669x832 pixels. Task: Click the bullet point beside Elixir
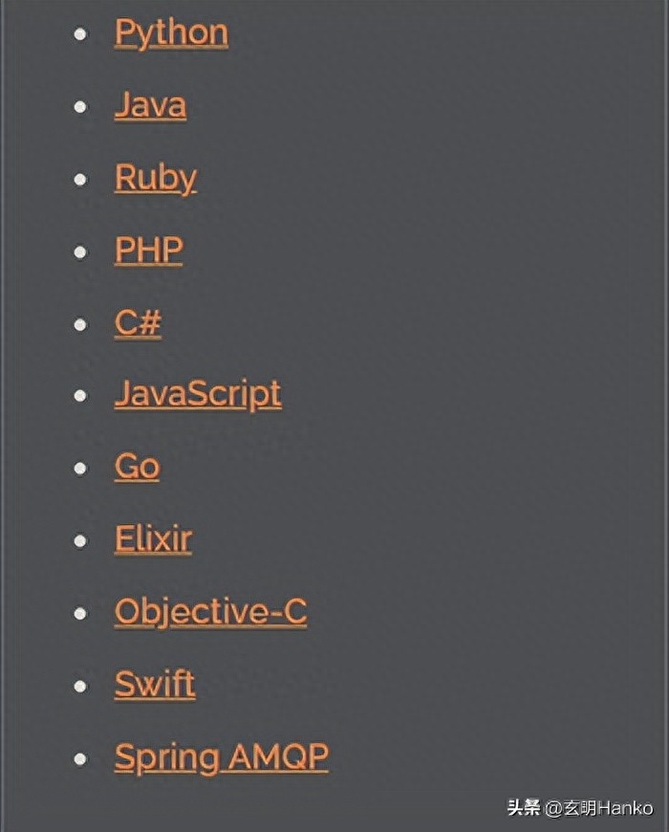(x=80, y=540)
